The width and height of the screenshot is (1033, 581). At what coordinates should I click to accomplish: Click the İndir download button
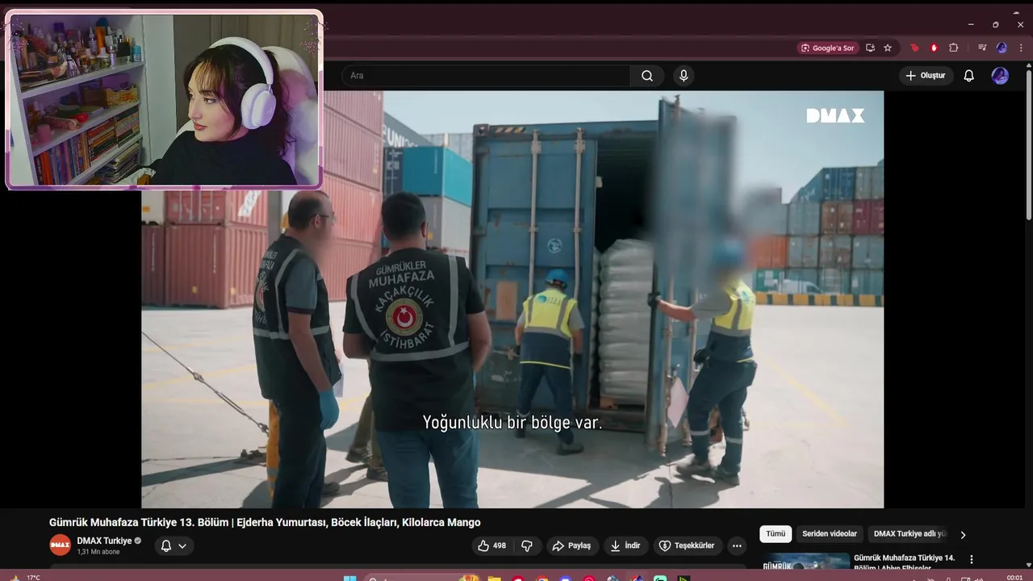pyautogui.click(x=625, y=545)
